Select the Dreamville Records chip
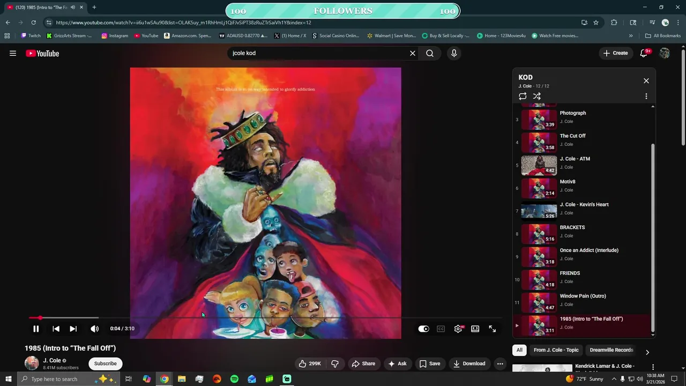Screen dimensions: 686x386 611,350
